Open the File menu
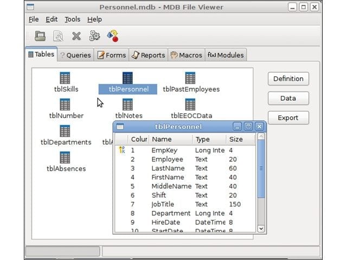 click(x=34, y=19)
